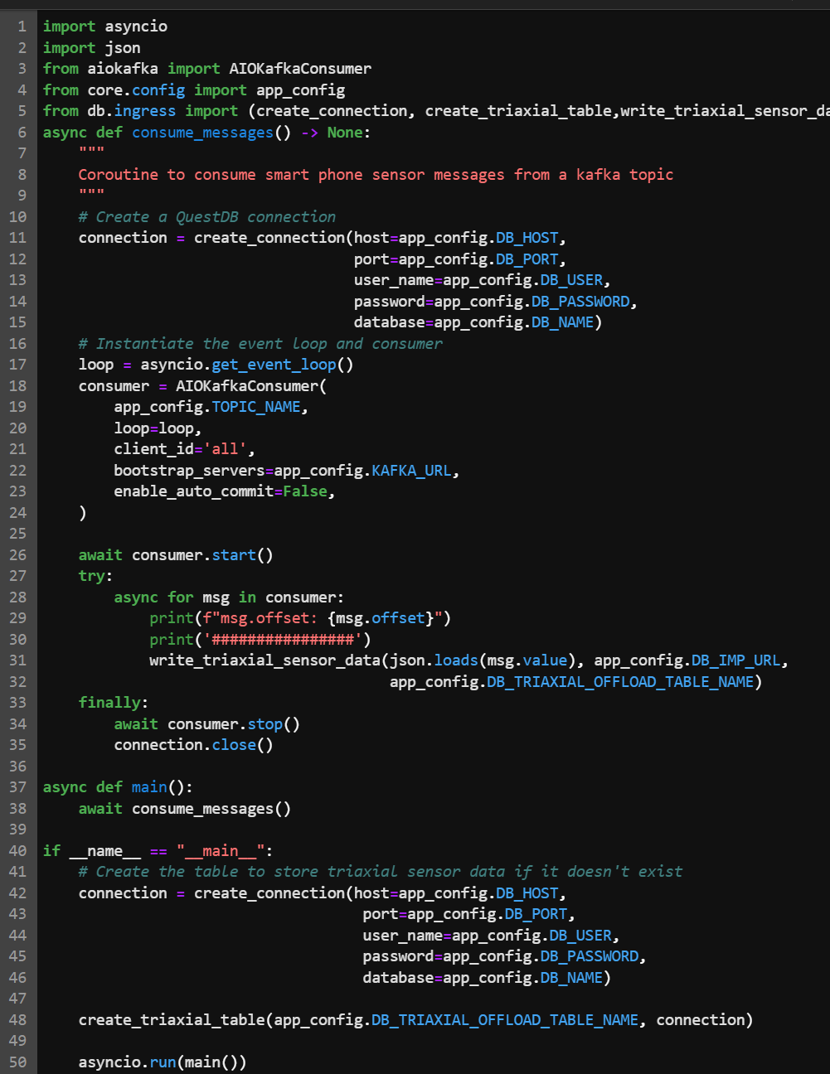The height and width of the screenshot is (1074, 830).
Task: Click 'write_triaxial_sensor_data' call on line 31
Action: (265, 660)
